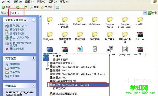
Task: Select the Program Files (x86) folder
Action: point(125,22)
